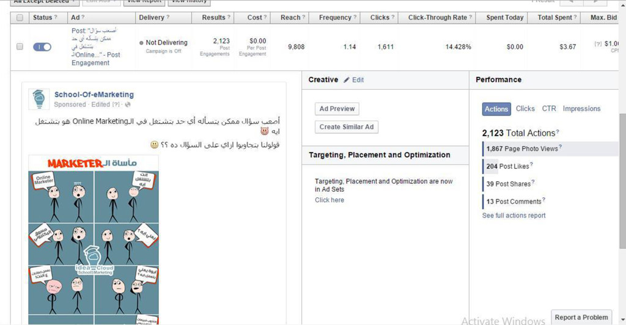Click the School-Of-eMarketing page avatar
626x325 pixels.
click(x=39, y=99)
